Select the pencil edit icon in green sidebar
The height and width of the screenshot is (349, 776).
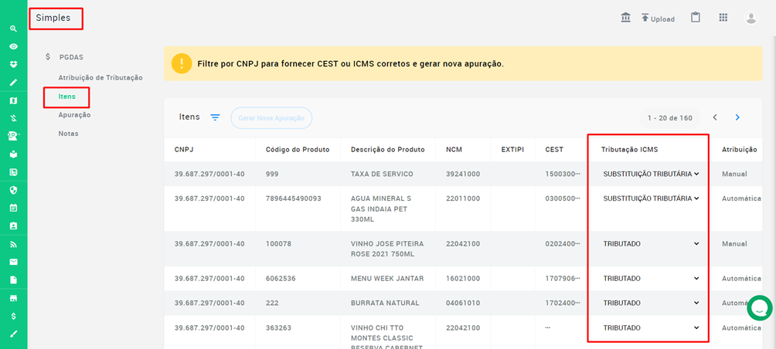coord(13,82)
